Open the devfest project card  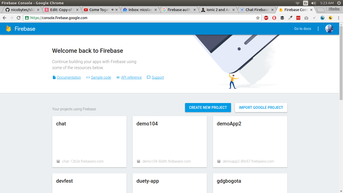[89, 183]
